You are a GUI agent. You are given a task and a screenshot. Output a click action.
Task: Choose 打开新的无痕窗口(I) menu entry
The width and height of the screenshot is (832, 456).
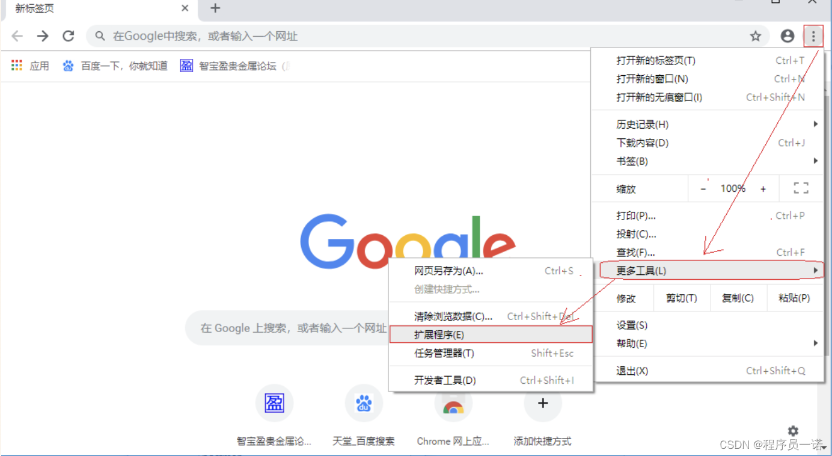point(707,97)
